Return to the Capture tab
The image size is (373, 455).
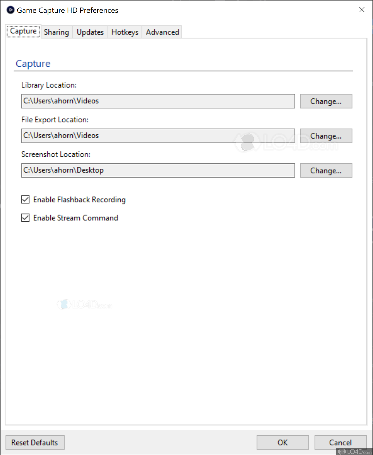tap(23, 31)
